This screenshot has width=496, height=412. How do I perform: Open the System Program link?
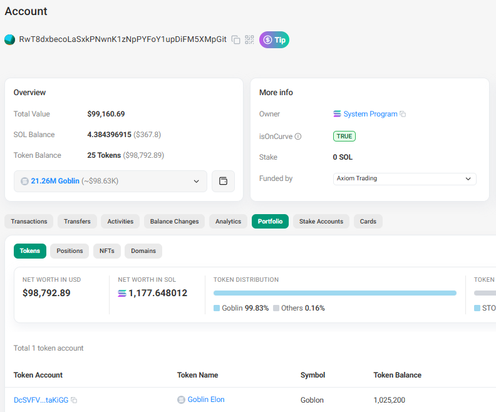click(370, 114)
